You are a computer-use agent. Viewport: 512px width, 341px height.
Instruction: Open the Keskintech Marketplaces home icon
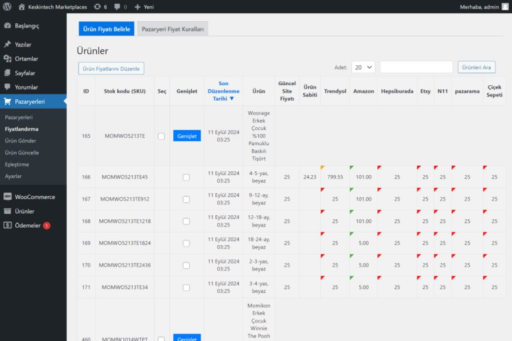point(22,7)
